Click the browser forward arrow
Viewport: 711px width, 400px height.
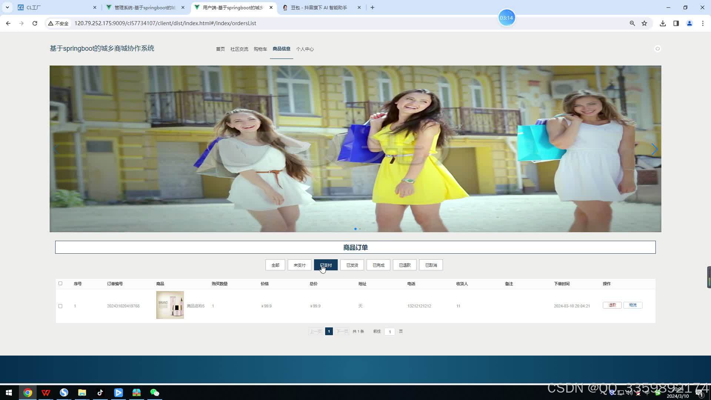coord(21,23)
